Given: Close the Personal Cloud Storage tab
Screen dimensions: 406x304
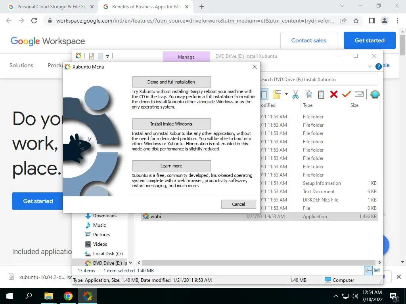Looking at the screenshot, I should click(92, 7).
